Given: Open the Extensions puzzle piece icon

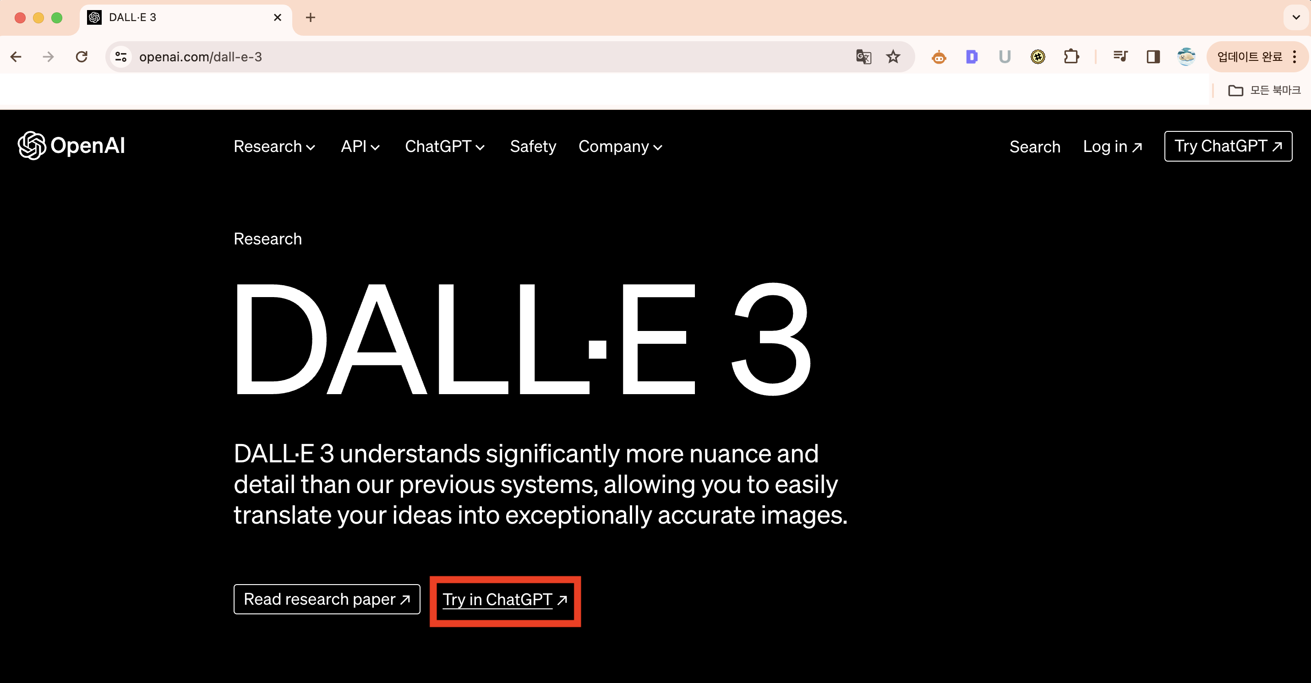Looking at the screenshot, I should [1071, 56].
